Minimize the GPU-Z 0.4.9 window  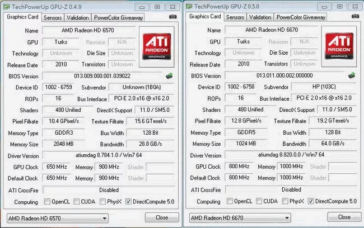point(142,7)
